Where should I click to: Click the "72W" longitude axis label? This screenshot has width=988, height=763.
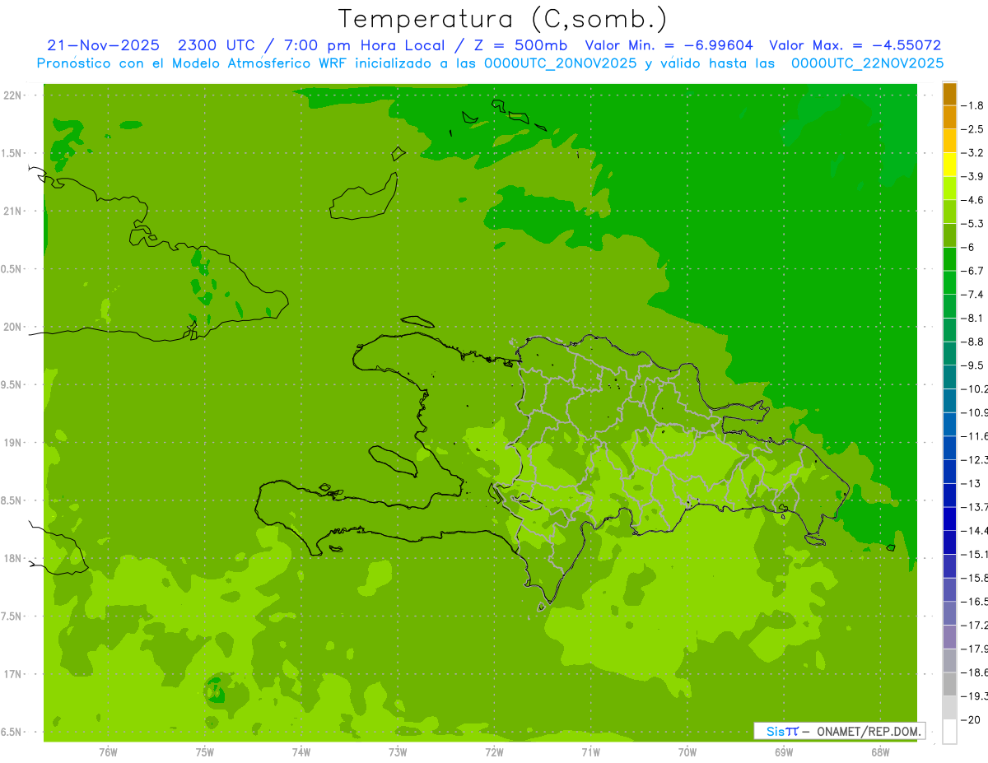point(494,752)
